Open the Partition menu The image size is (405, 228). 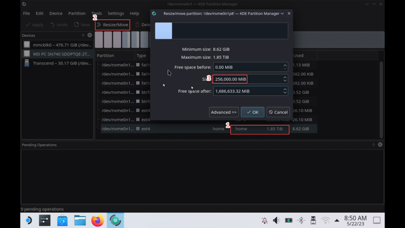pyautogui.click(x=76, y=13)
